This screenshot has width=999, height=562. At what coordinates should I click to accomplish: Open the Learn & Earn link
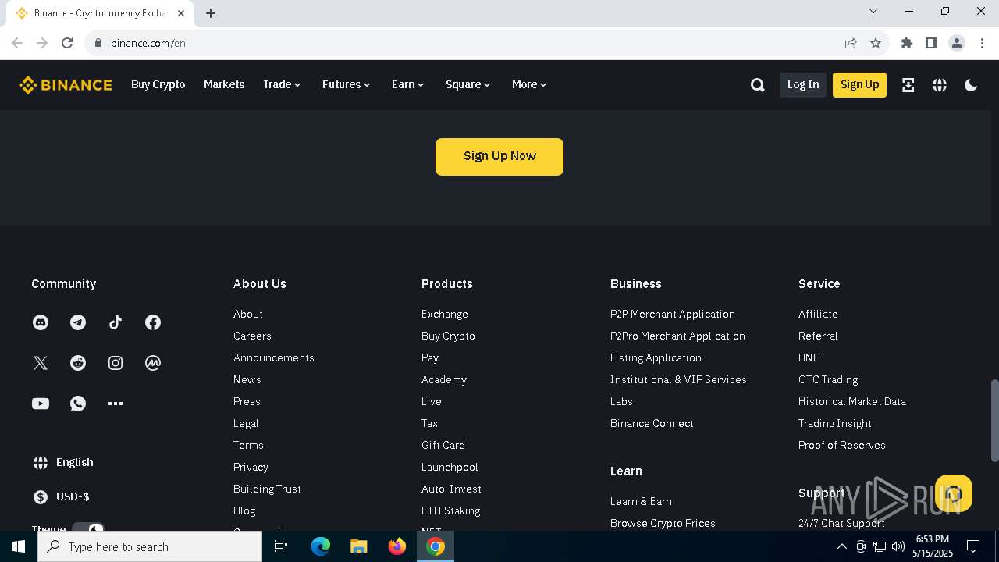[x=641, y=501]
